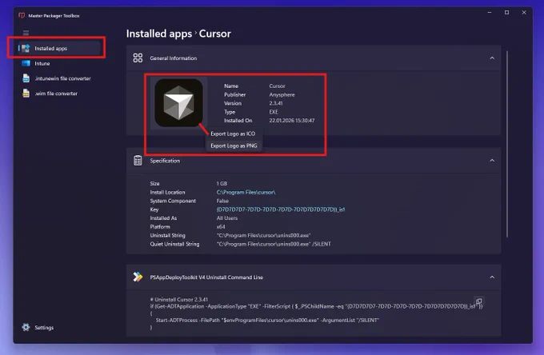Click the Quiet Uninstall String /SILENT value
This screenshot has height=355, width=544.
(x=274, y=244)
